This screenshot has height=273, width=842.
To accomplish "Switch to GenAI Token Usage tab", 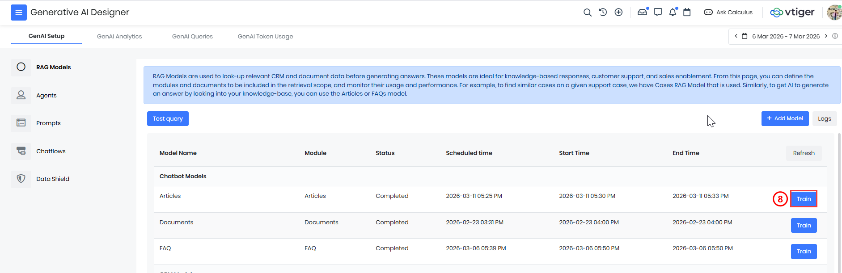I will click(265, 37).
